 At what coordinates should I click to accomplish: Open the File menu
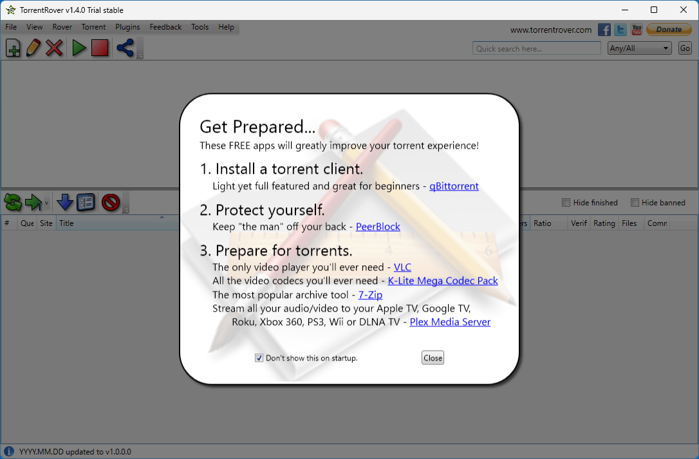point(11,27)
